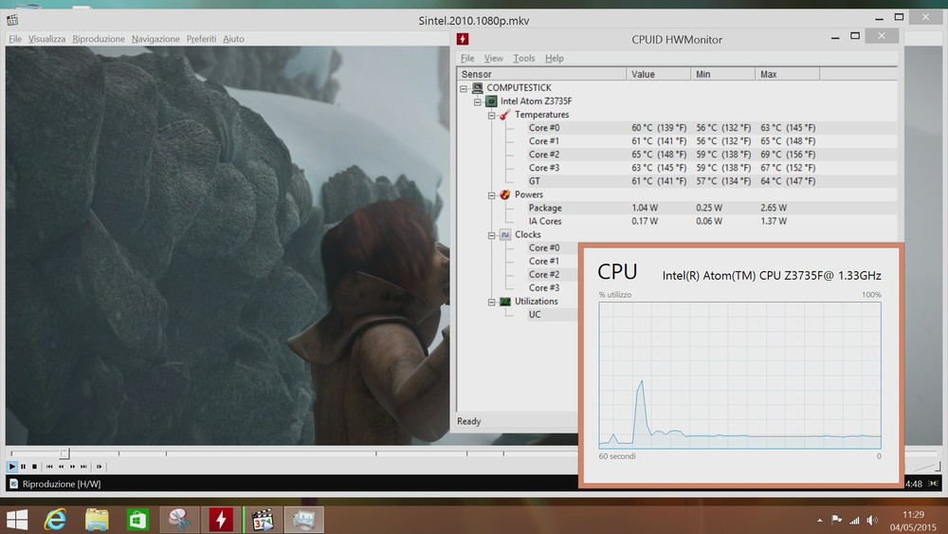Switch to the media player taskbar icon
948x534 pixels.
point(263,520)
